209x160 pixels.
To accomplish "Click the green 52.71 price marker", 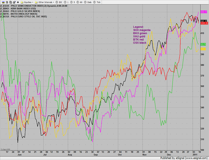I will (203, 44).
